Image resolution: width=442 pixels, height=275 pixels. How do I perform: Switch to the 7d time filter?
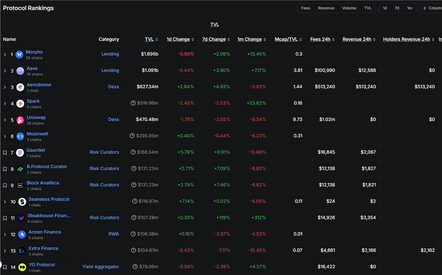click(397, 8)
